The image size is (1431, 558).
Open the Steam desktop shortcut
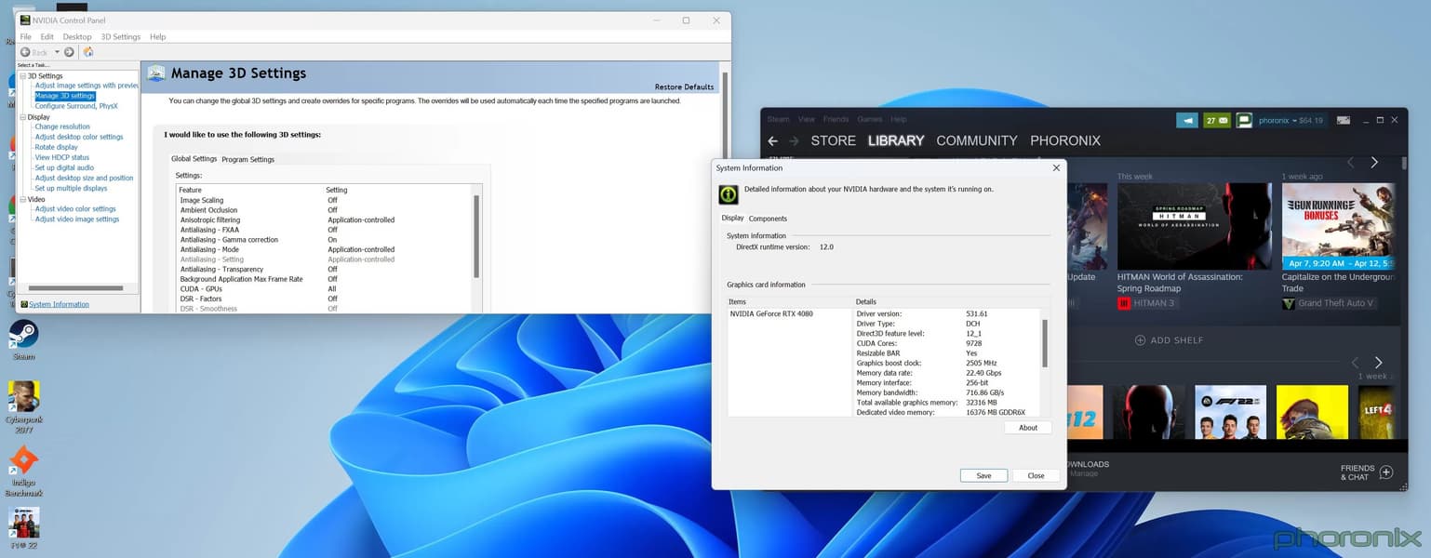[x=23, y=339]
